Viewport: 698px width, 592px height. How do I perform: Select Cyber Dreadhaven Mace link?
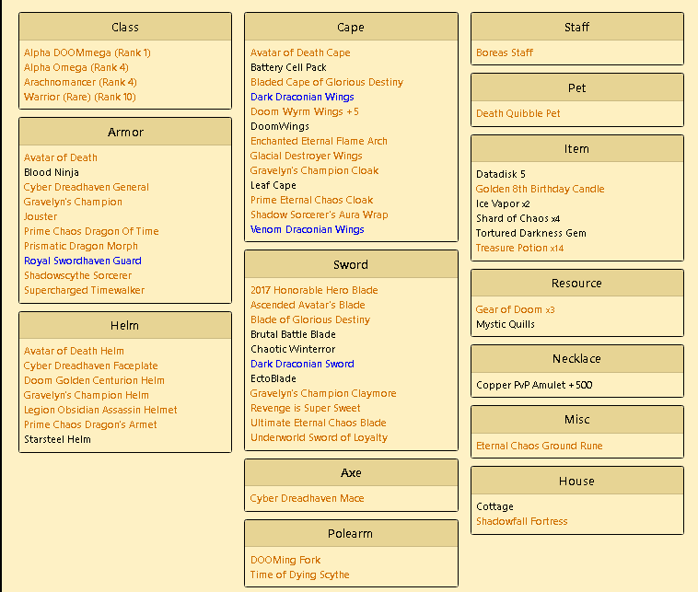pos(307,498)
